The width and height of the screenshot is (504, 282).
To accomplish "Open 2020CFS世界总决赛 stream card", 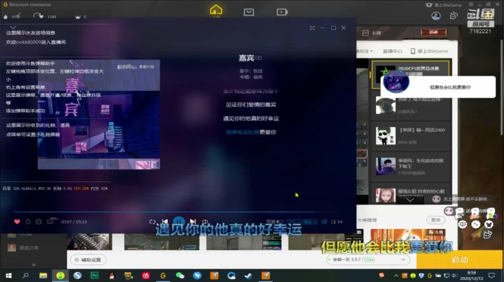I will click(410, 75).
